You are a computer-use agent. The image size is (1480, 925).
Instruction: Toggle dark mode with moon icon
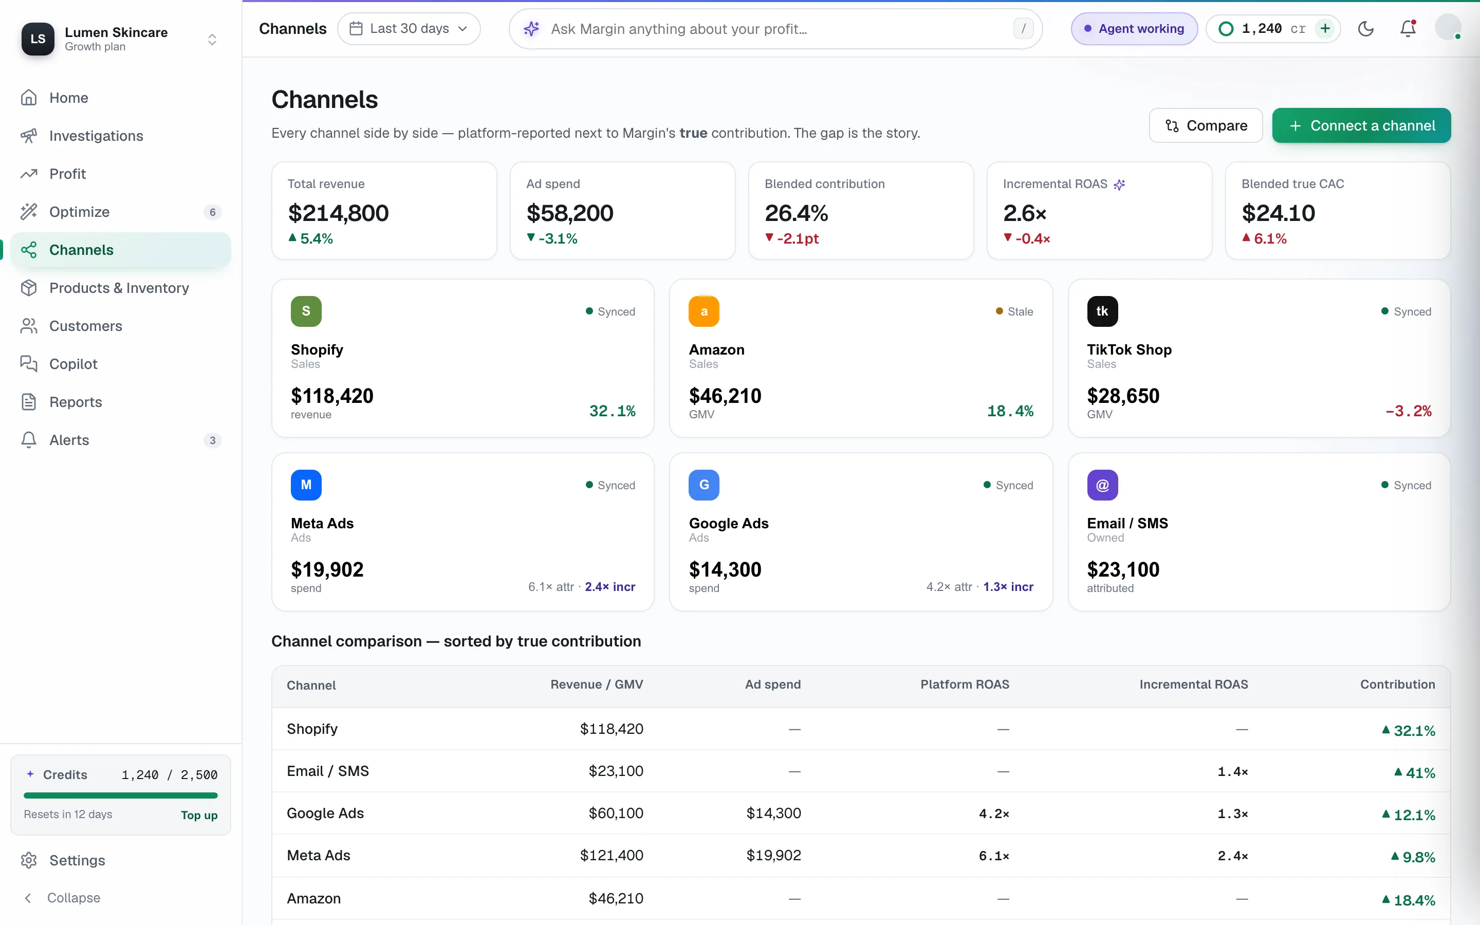[x=1365, y=29]
